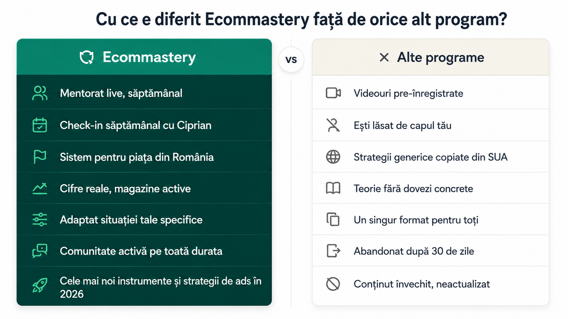
Task: Click the prohibited circle icon beside Conținut învechit
Action: pyautogui.click(x=333, y=284)
